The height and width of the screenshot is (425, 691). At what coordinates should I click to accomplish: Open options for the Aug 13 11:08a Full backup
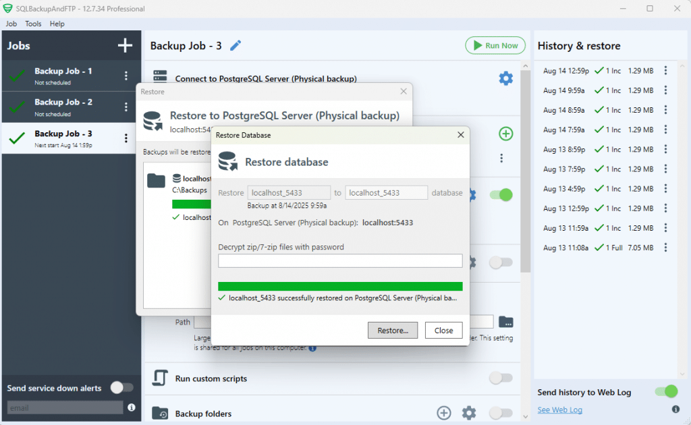pyautogui.click(x=666, y=248)
